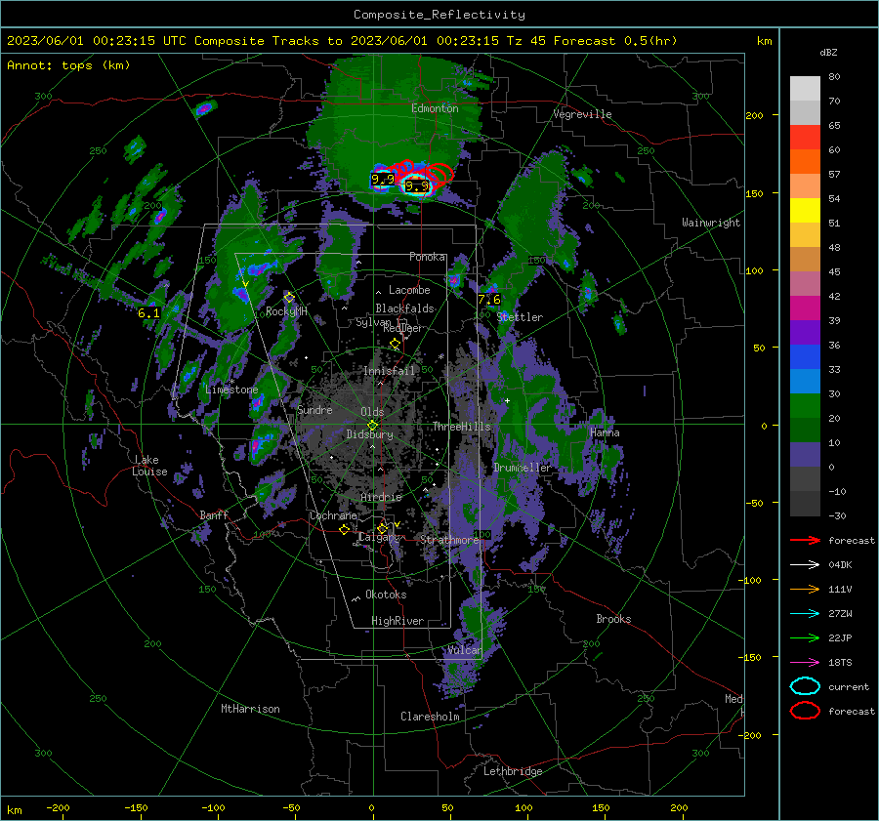The width and height of the screenshot is (879, 821).
Task: Click the 'Annot: tops (km)' annotation text
Action: pyautogui.click(x=68, y=65)
